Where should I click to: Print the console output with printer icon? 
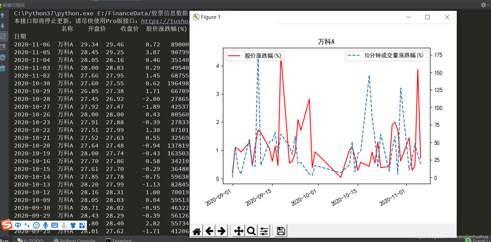[x=3, y=58]
